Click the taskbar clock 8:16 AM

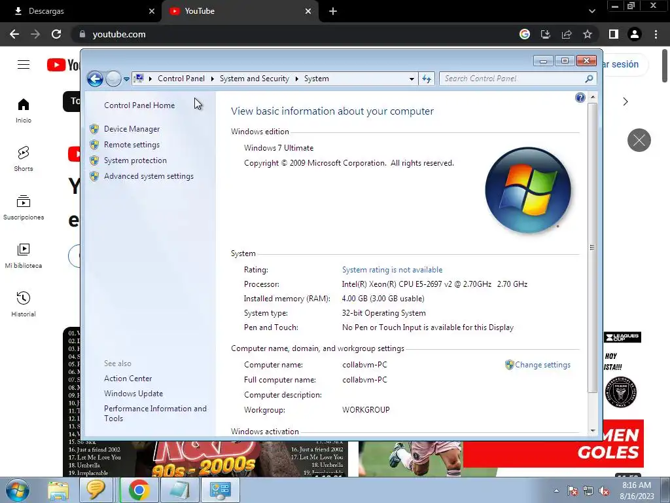(x=637, y=485)
